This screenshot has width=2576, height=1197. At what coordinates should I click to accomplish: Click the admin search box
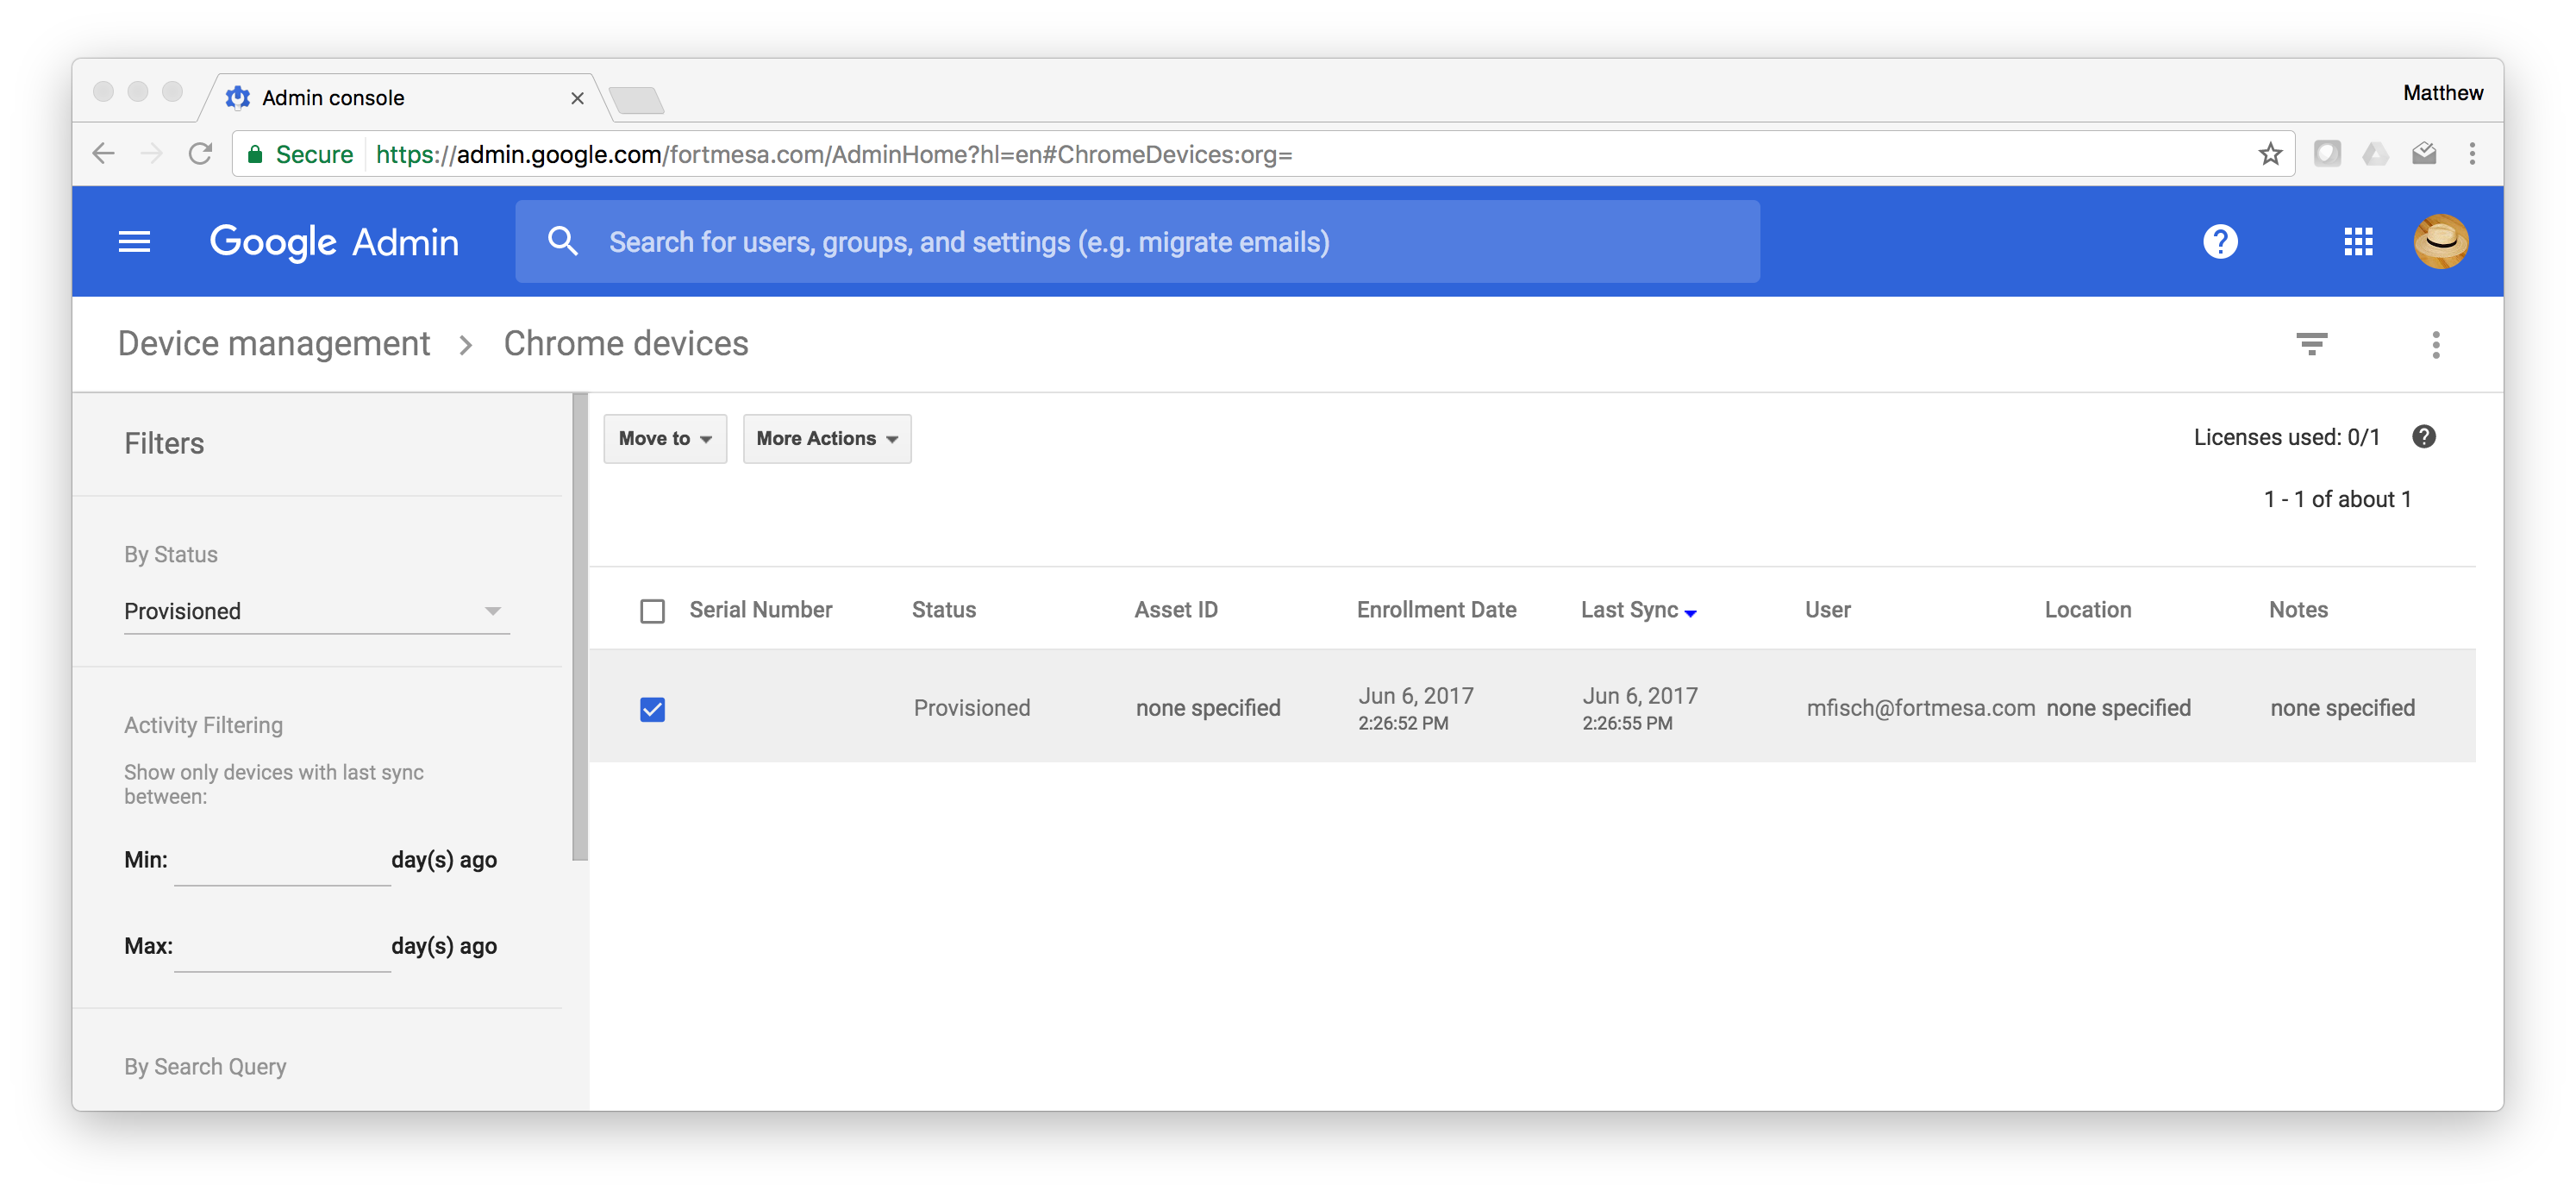(1137, 241)
